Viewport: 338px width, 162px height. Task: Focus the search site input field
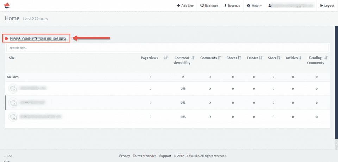pyautogui.click(x=167, y=48)
